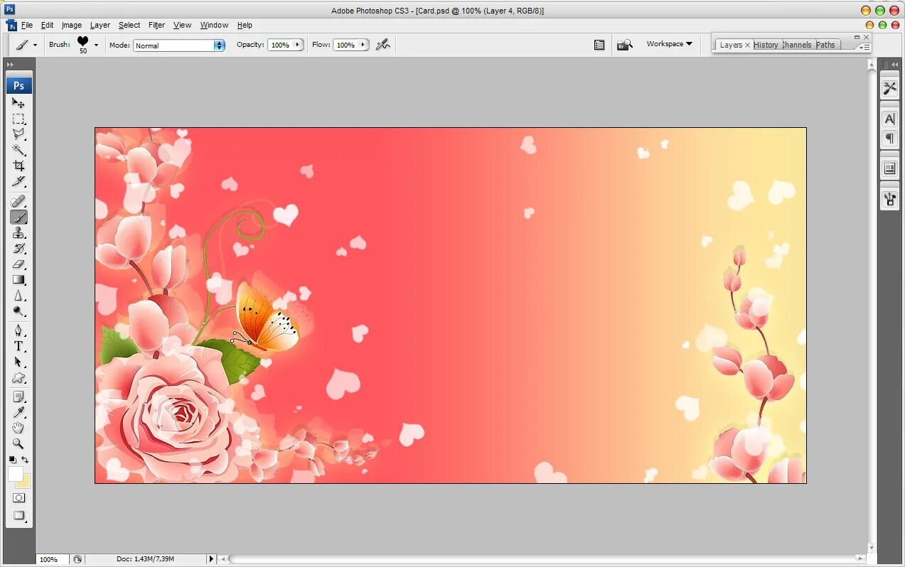Select the Custom Shape tool
This screenshot has height=567, width=905.
pos(18,378)
